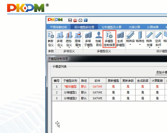Select the *整体模型 row name cell
Viewport: 167px width, 133px height.
coord(70,87)
